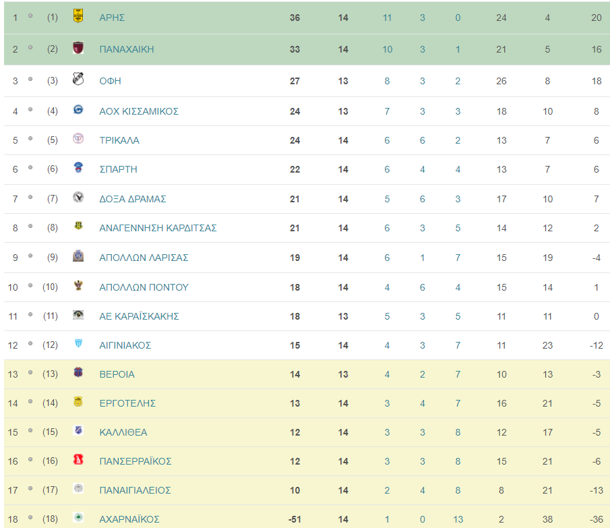The height and width of the screenshot is (528, 610).
Task: Click the position dot beside rank 9
Action: pos(30,256)
